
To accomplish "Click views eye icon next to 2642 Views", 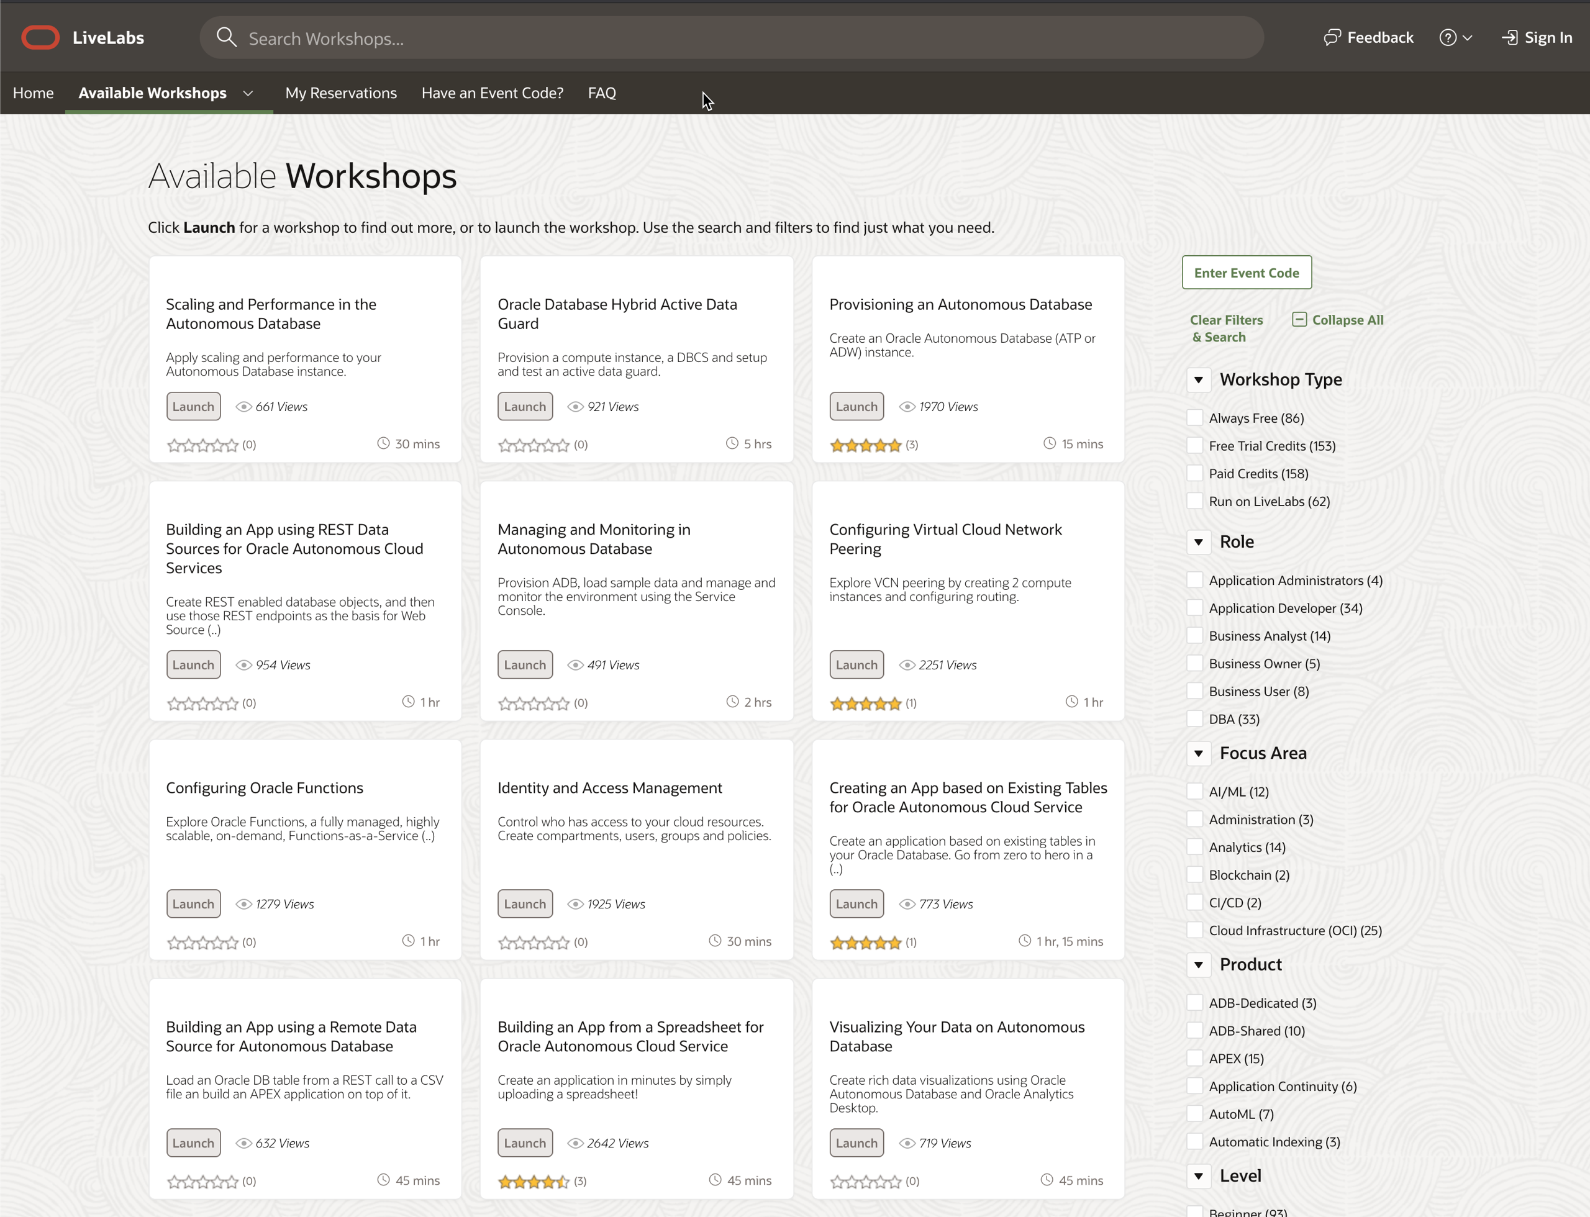I will point(575,1143).
